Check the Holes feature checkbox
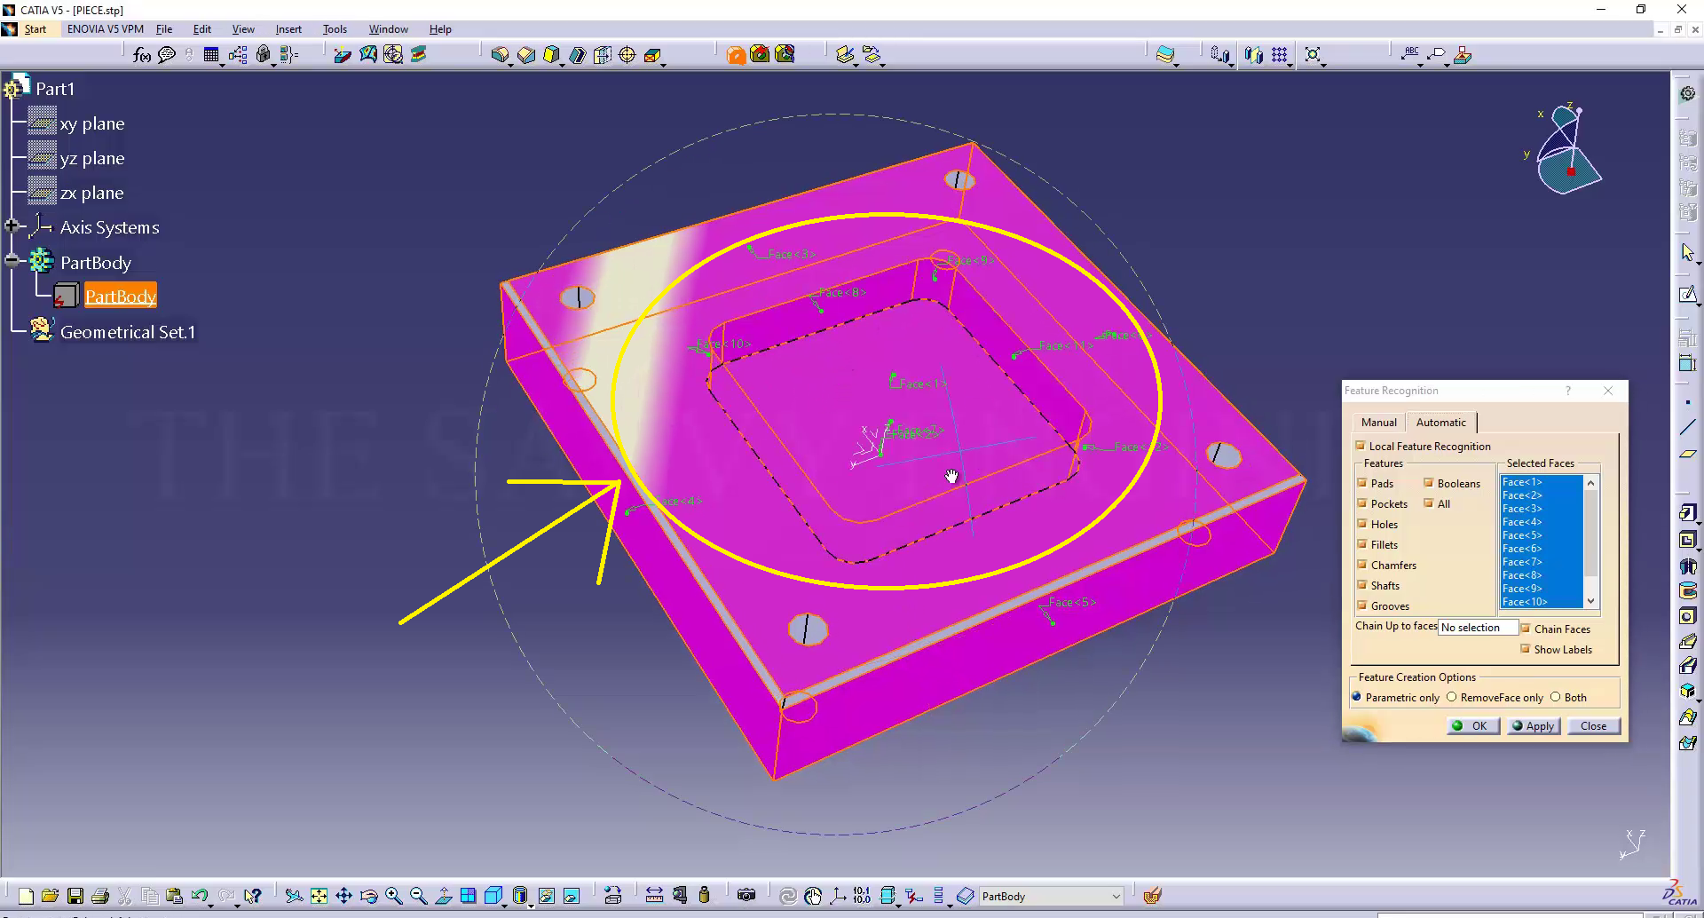The width and height of the screenshot is (1704, 918). point(1362,524)
